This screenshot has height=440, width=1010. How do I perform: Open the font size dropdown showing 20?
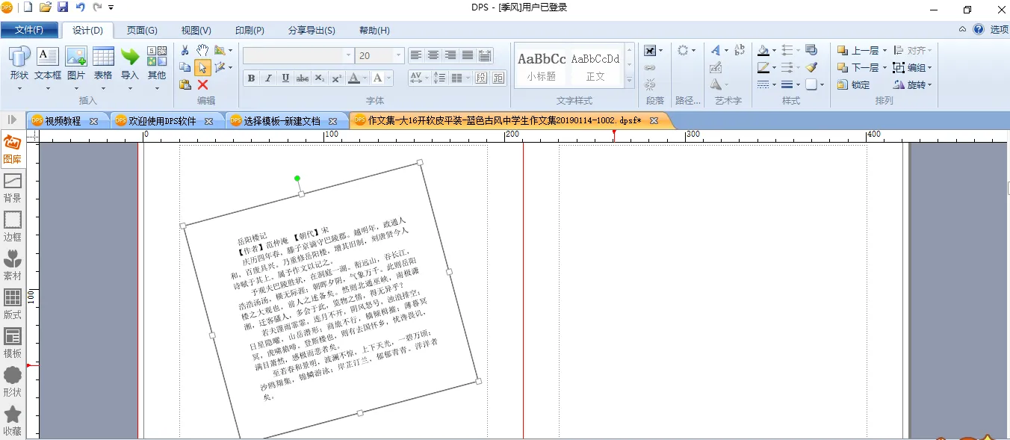click(x=398, y=56)
